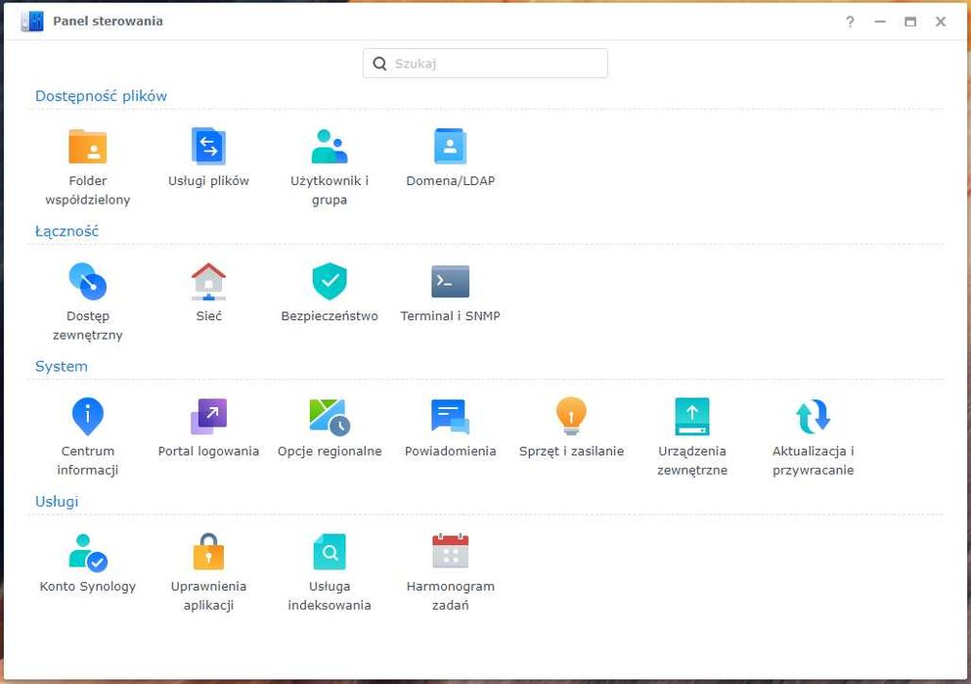The width and height of the screenshot is (971, 684).
Task: Open Dostęp zewnętrzny icon
Action: [87, 282]
